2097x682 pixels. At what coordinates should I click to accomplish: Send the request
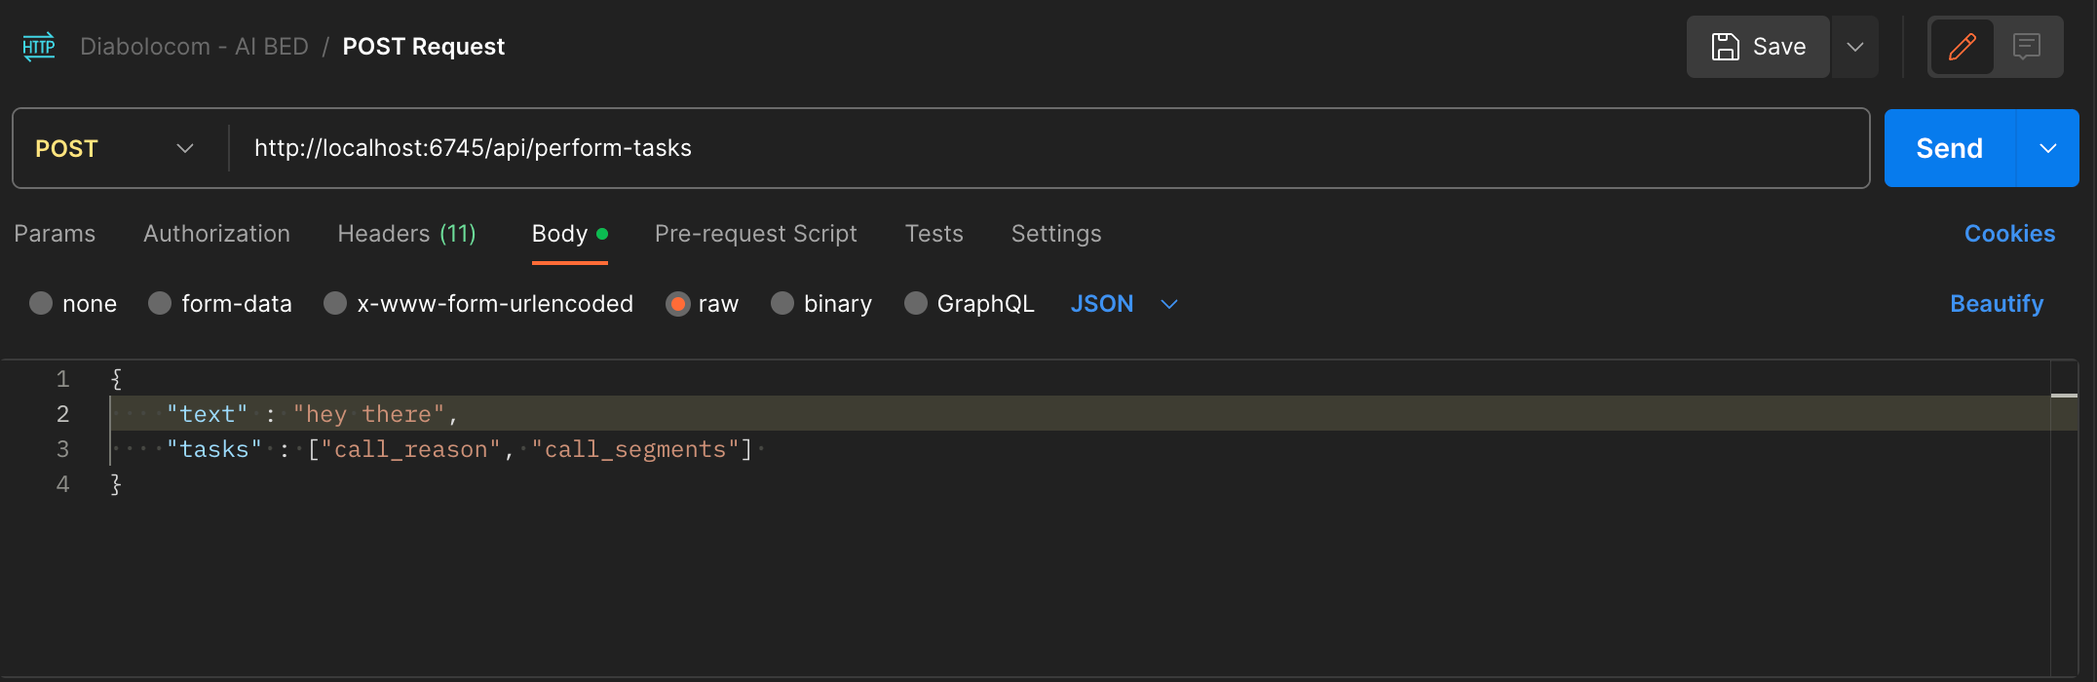(1949, 148)
